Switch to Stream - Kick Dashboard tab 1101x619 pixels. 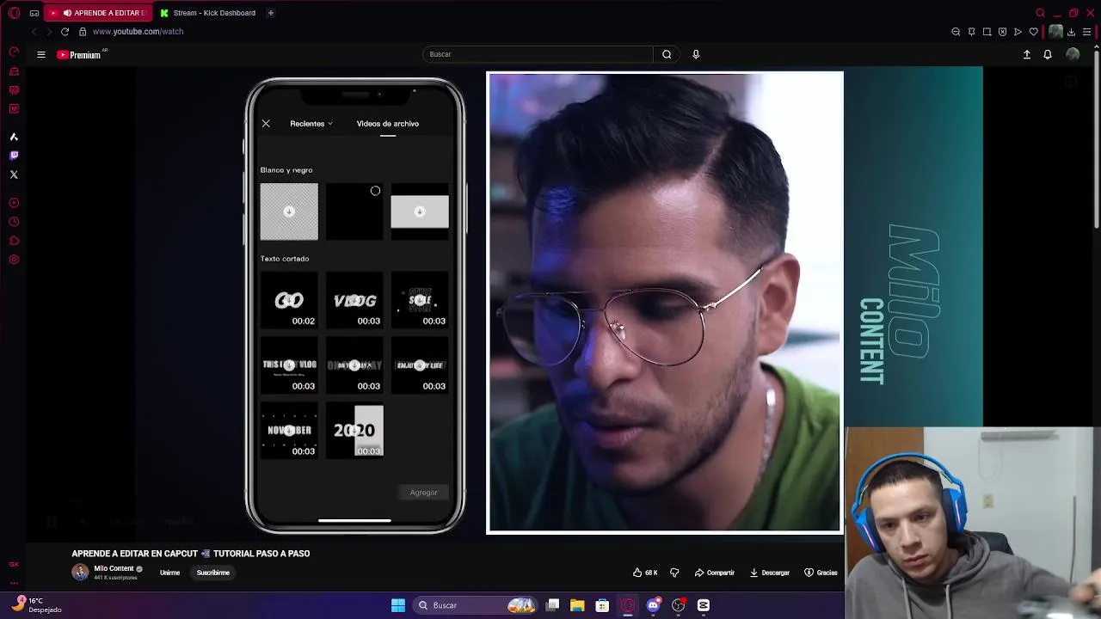pos(207,13)
